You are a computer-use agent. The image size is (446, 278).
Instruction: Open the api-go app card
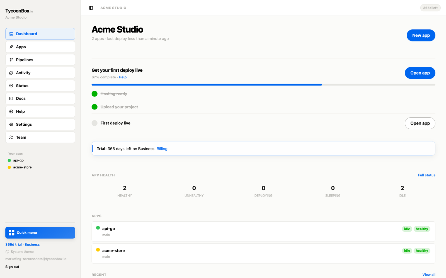click(263, 232)
